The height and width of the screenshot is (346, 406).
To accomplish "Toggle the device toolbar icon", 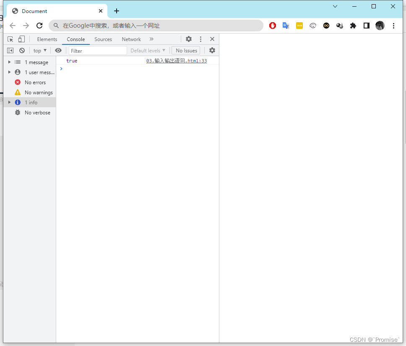I will point(21,39).
